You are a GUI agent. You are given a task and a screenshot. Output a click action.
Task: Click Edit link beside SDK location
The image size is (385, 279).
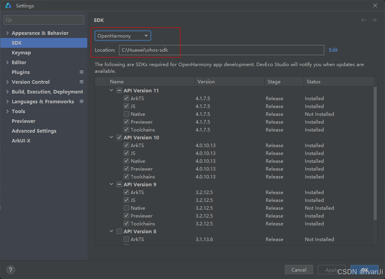pyautogui.click(x=333, y=50)
